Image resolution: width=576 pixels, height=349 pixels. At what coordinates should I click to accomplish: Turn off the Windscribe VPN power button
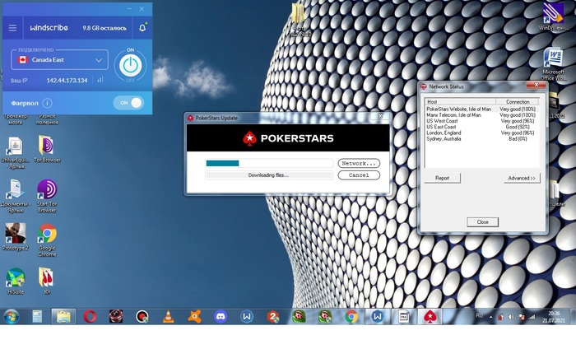(130, 66)
